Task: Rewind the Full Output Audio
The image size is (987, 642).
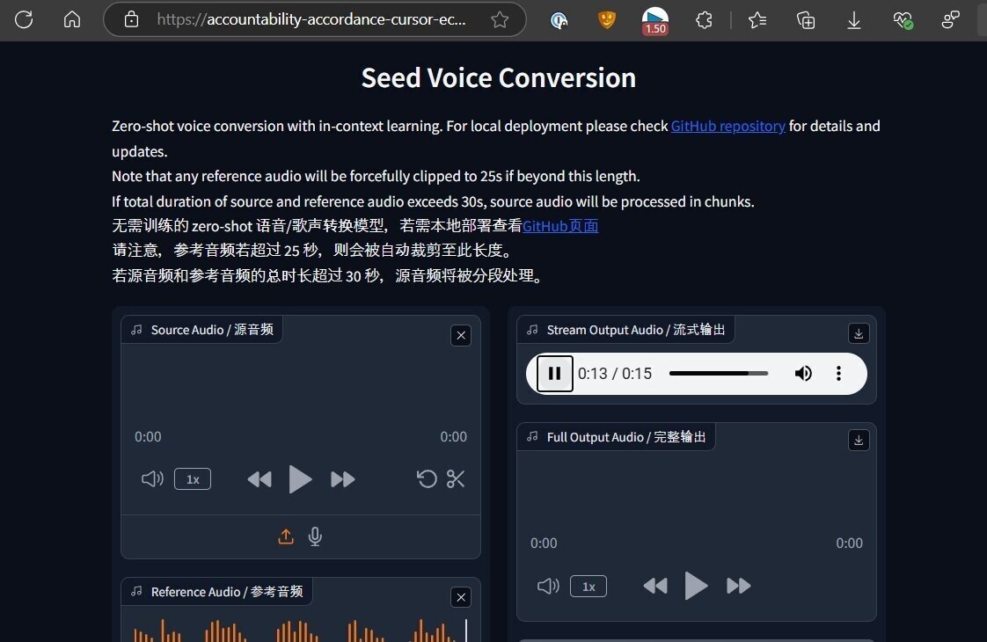Action: 655,586
